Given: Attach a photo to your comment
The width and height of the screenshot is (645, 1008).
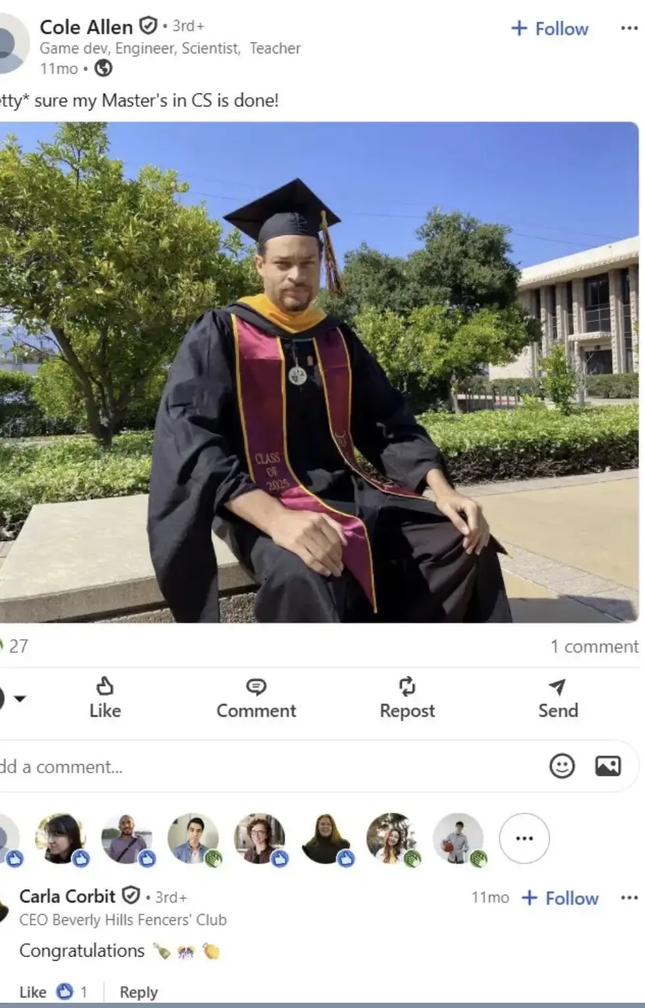Looking at the screenshot, I should tap(608, 766).
